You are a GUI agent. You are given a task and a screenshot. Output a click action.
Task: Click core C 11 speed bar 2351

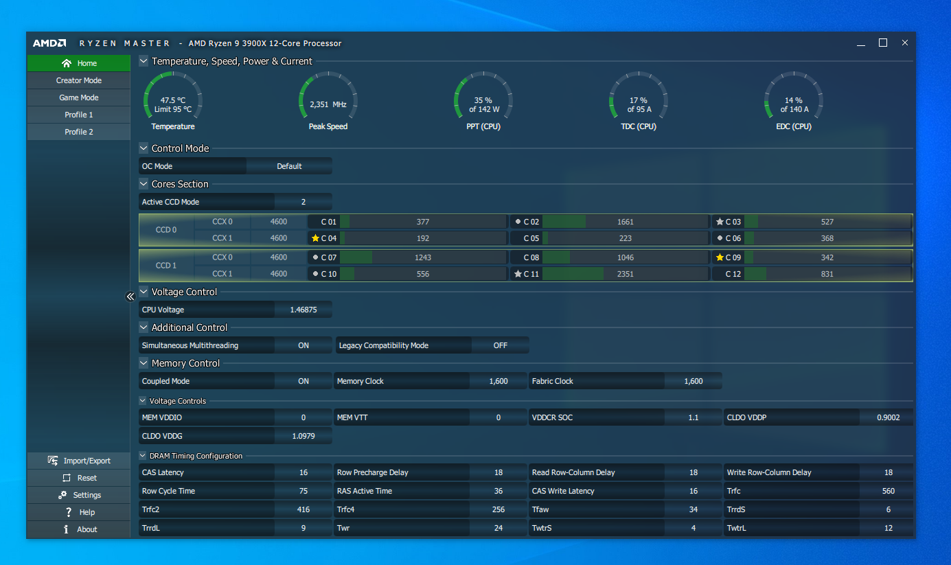click(625, 274)
